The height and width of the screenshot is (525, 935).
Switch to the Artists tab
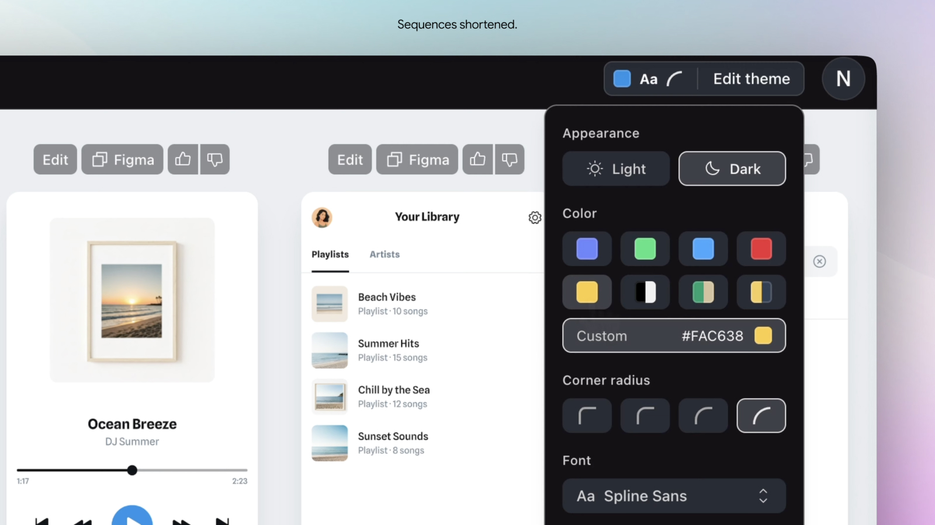(384, 254)
